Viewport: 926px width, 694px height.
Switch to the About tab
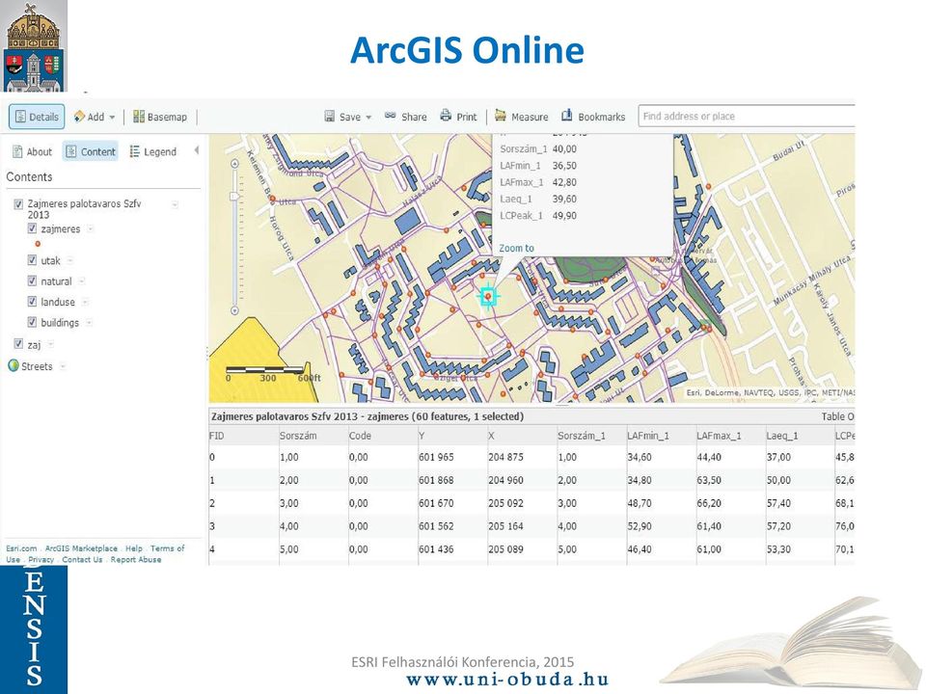click(x=33, y=151)
